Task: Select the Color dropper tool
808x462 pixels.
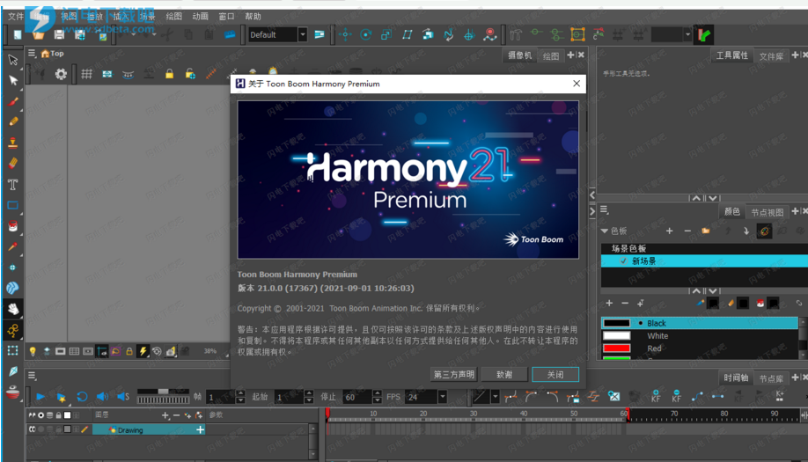Action: (x=13, y=246)
